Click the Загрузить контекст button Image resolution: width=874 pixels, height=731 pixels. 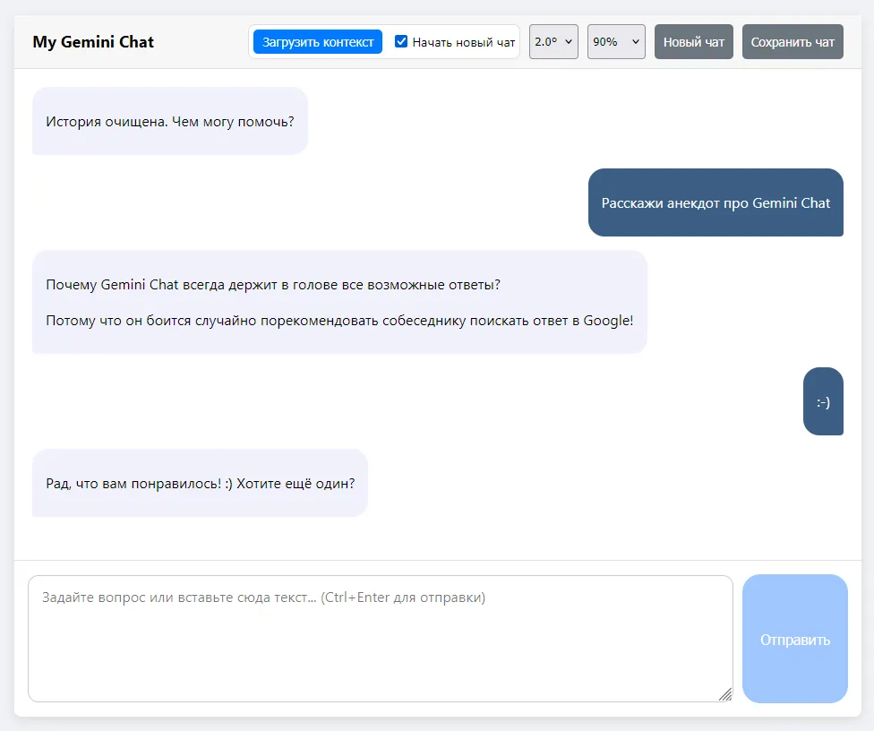tap(318, 42)
